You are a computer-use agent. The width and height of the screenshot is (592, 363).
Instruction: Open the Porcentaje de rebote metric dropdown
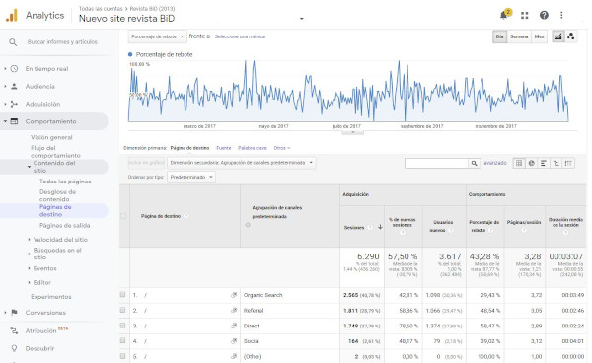point(158,36)
